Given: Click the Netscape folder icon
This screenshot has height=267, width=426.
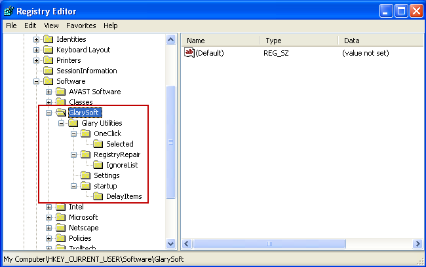Looking at the screenshot, I should (x=61, y=228).
